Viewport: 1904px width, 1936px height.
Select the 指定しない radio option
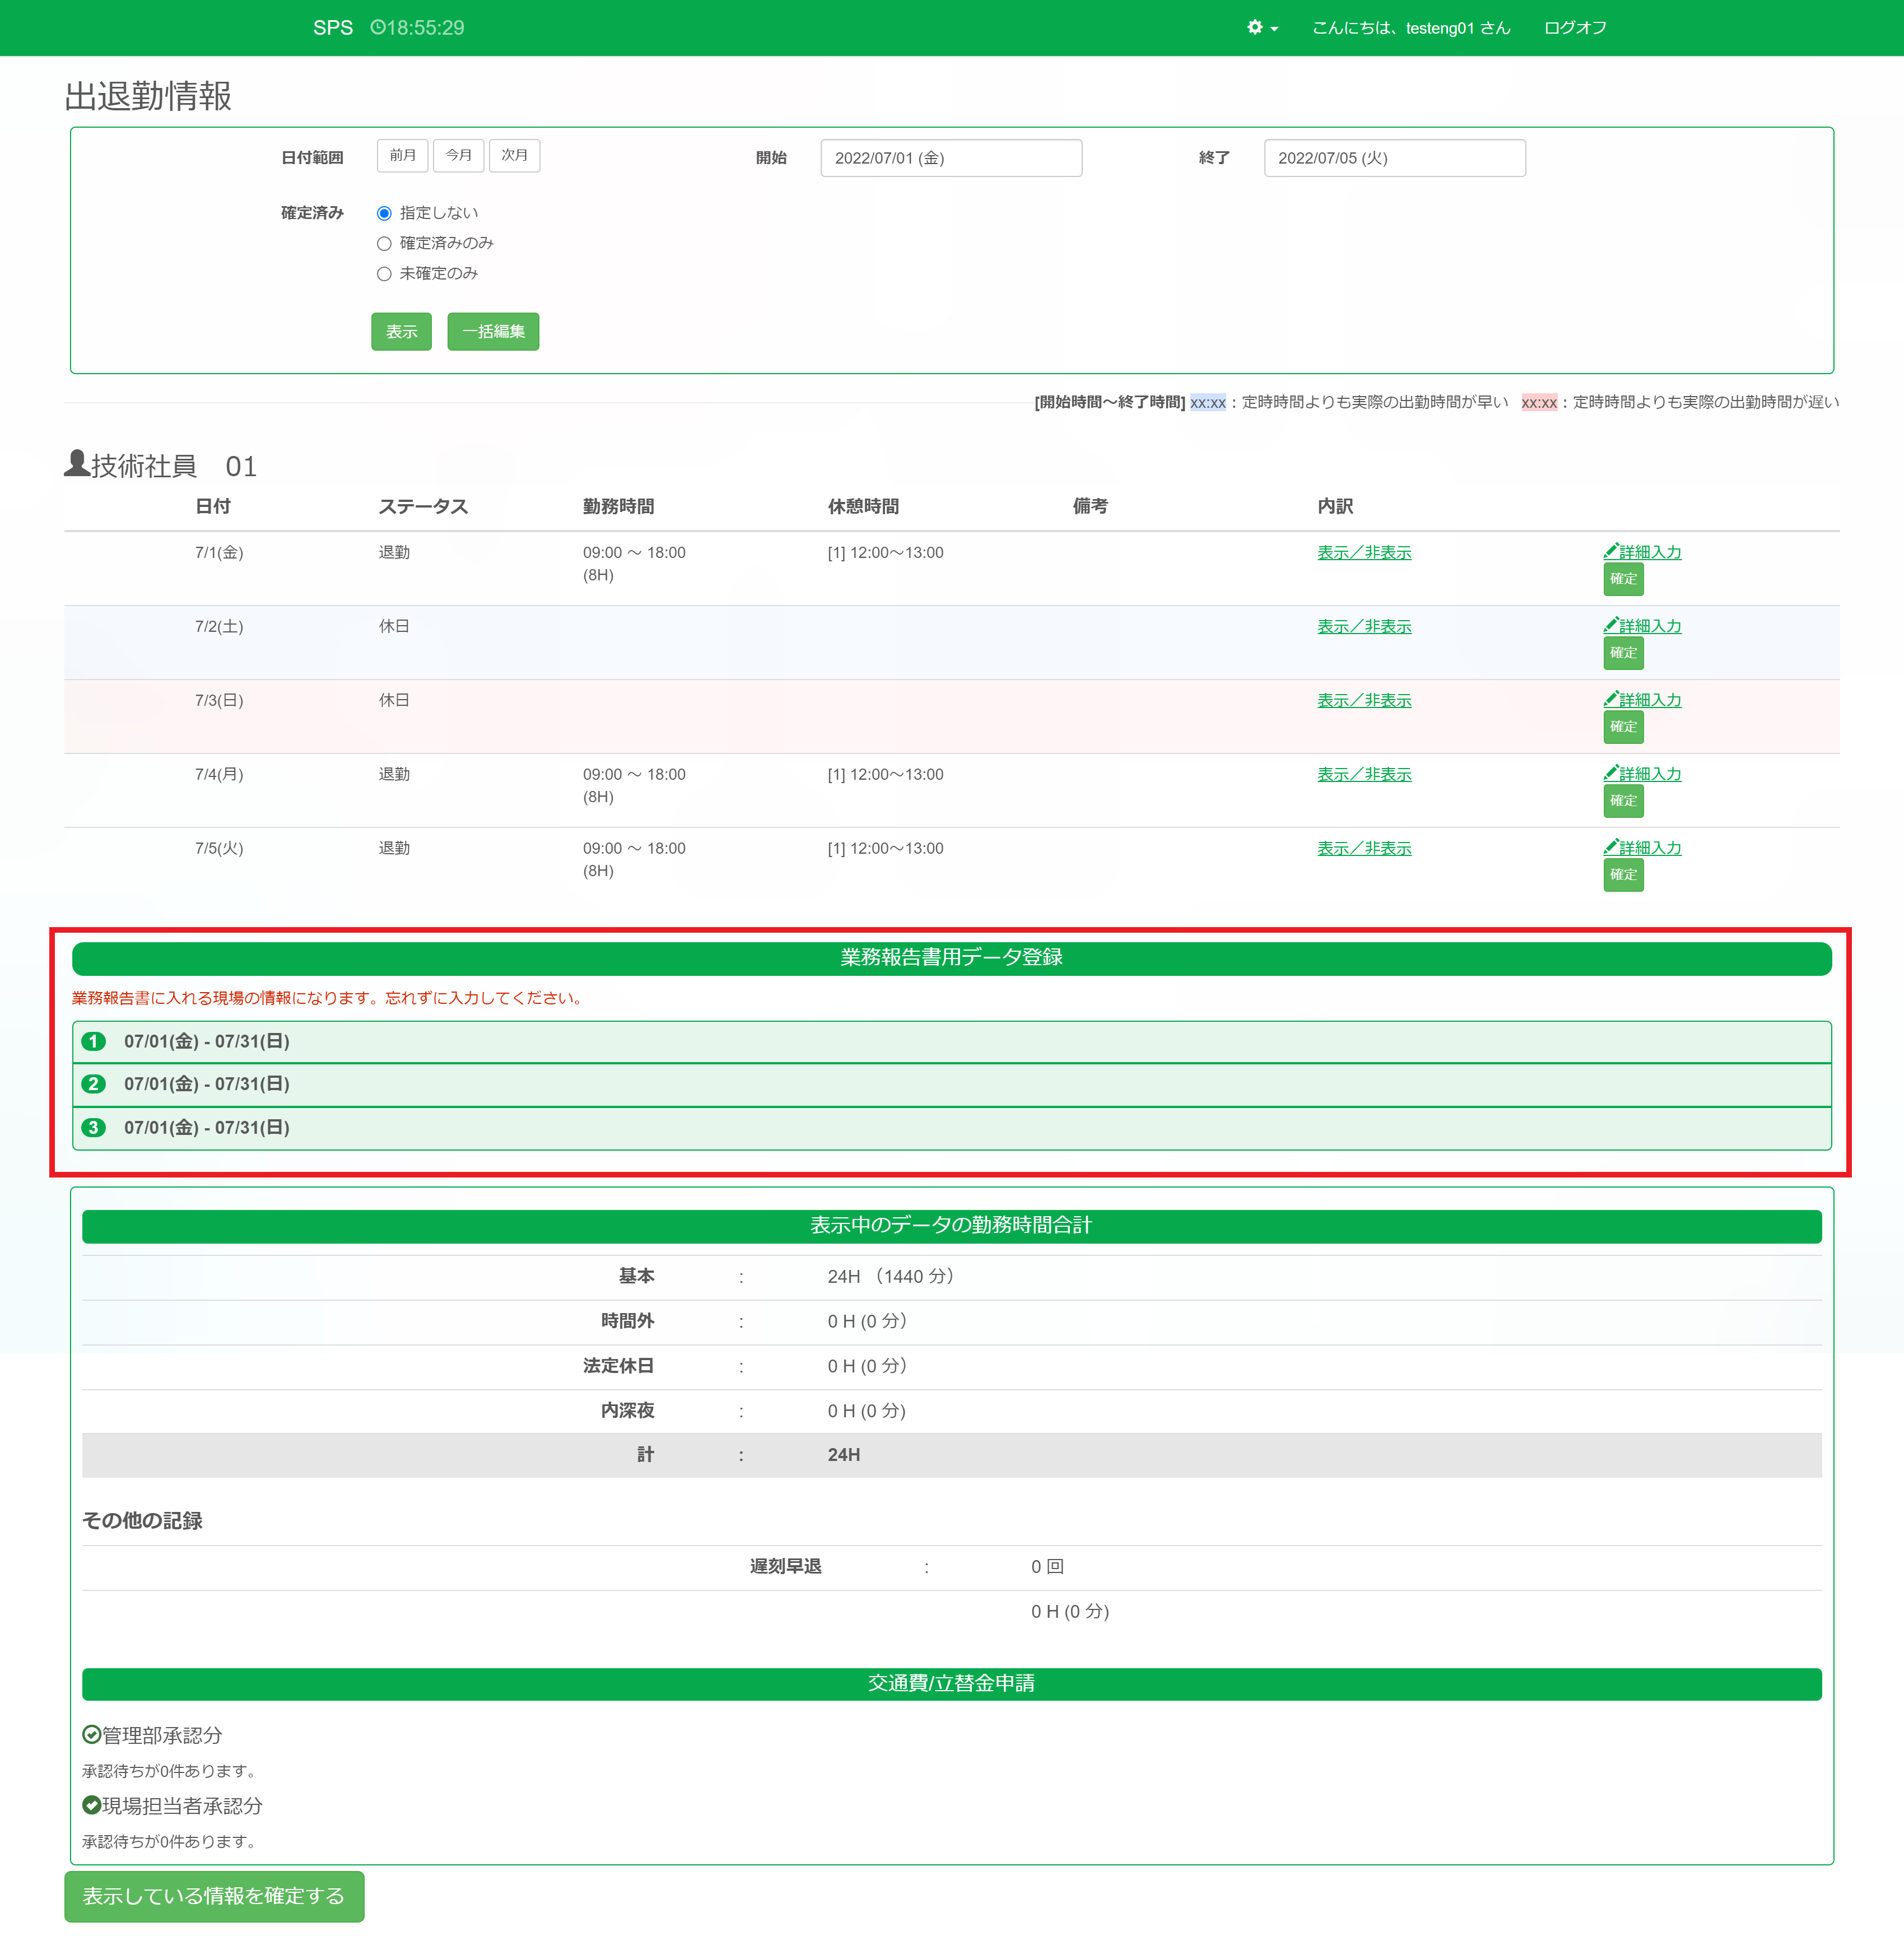[x=384, y=213]
